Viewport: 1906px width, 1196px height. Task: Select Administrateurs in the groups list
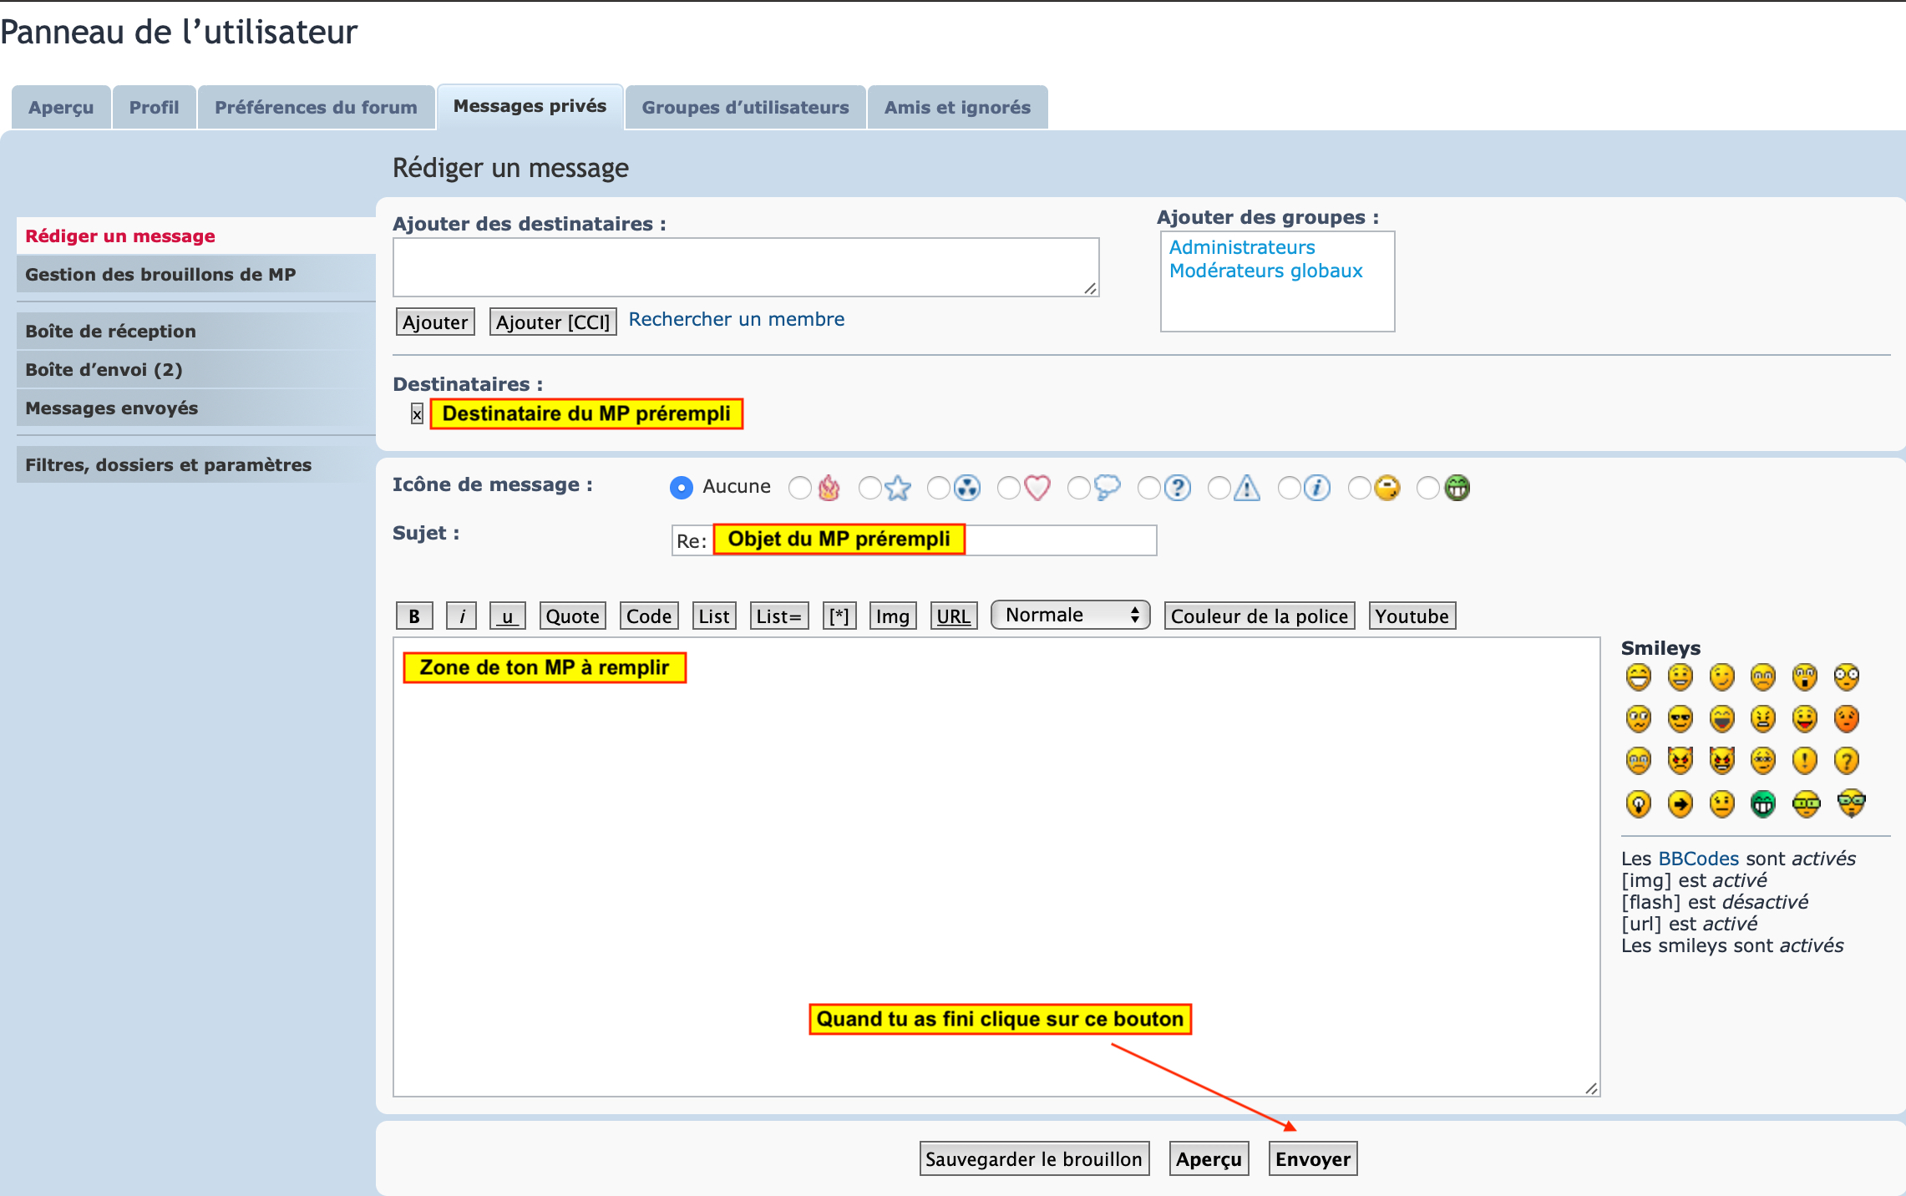tap(1242, 247)
